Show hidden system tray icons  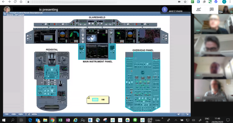pos(176,120)
